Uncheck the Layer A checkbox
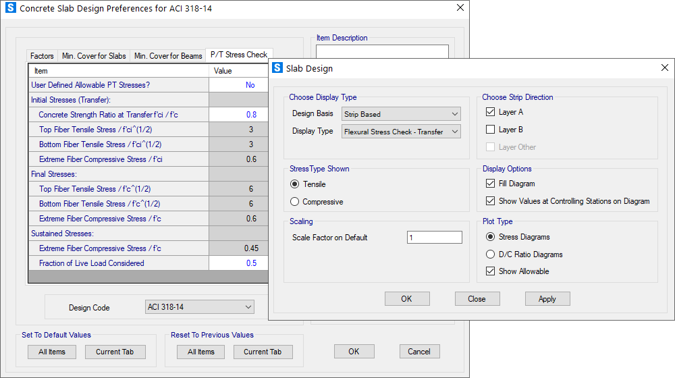 pyautogui.click(x=491, y=112)
